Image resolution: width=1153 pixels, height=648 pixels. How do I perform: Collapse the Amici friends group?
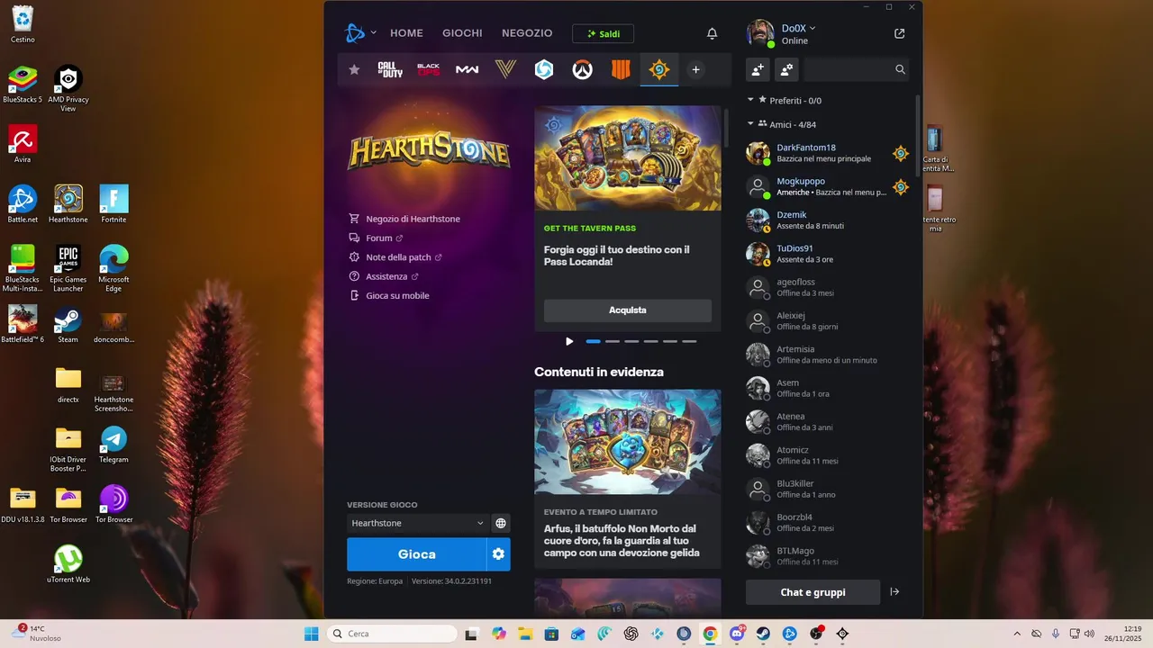[x=750, y=124]
